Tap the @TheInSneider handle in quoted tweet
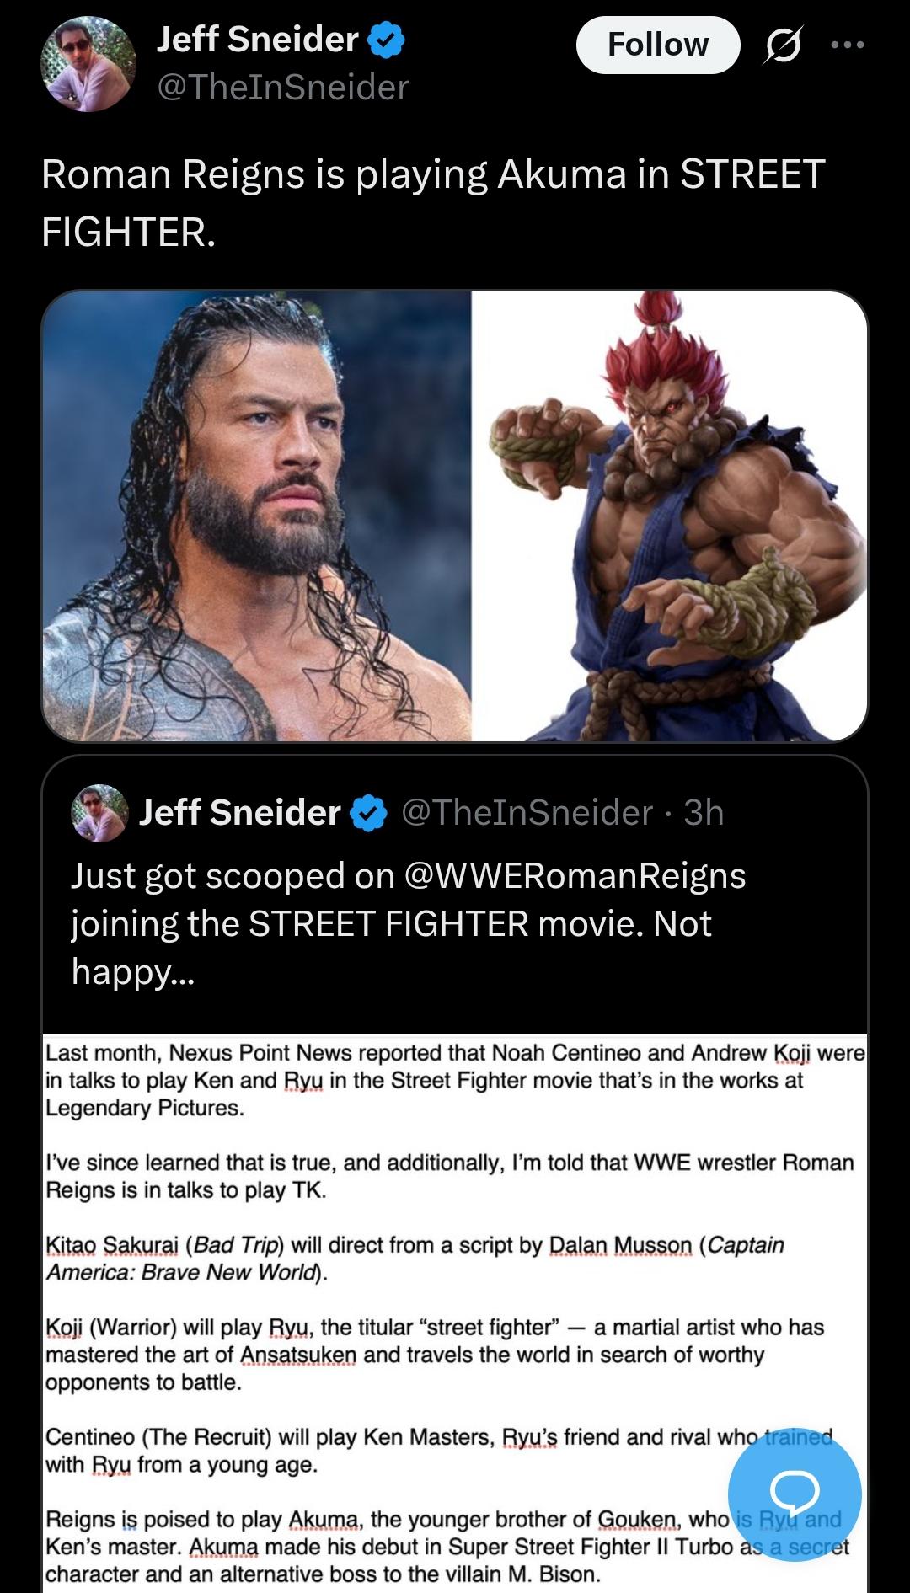This screenshot has height=1593, width=910. click(x=527, y=812)
